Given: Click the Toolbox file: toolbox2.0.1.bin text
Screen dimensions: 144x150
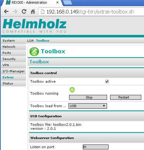Looking at the screenshot, I should (x=56, y=125).
